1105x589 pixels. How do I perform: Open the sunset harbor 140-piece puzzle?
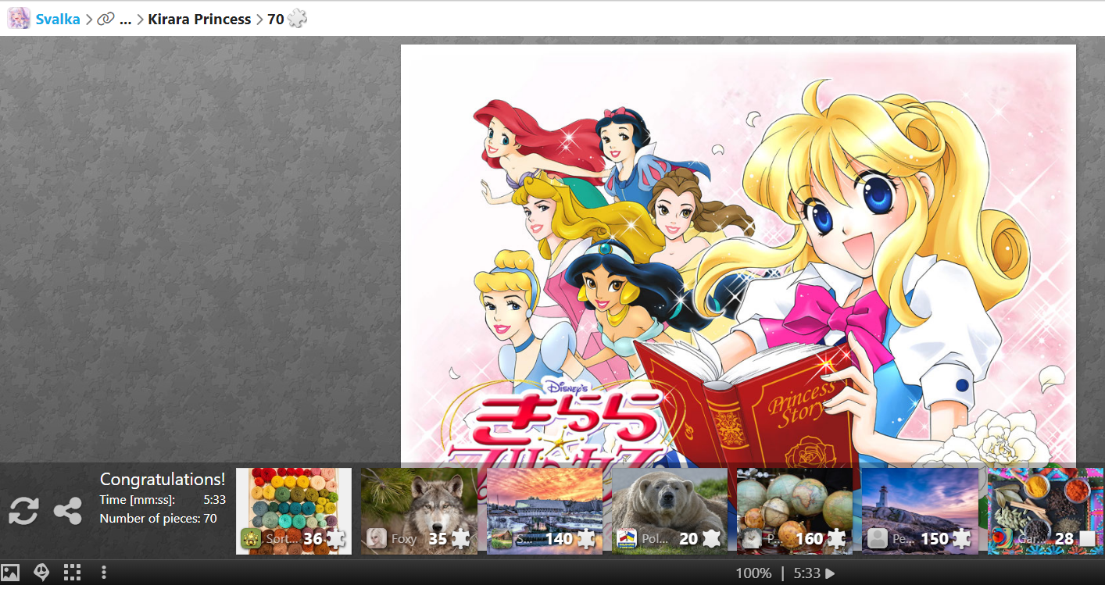[545, 511]
